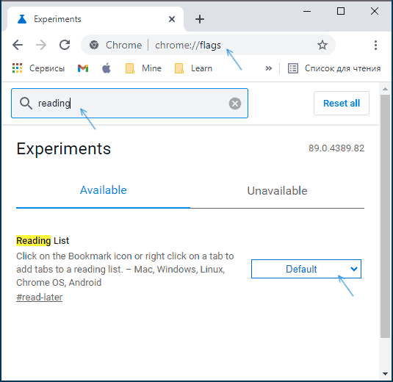
Task: Clear the flags search with X icon
Action: pyautogui.click(x=235, y=104)
